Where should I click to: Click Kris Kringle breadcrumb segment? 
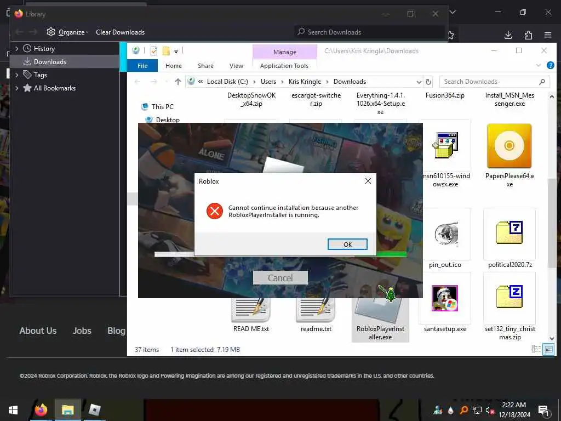tap(305, 82)
